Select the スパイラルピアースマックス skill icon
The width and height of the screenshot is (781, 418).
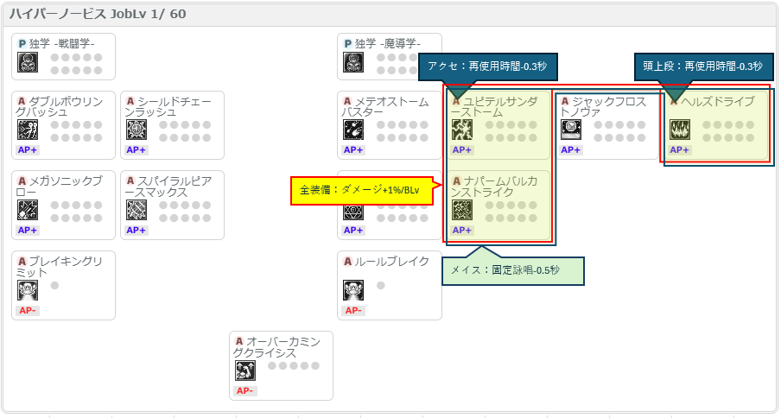pos(136,210)
